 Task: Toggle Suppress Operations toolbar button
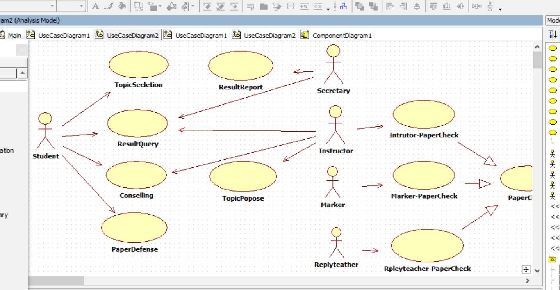220,6
